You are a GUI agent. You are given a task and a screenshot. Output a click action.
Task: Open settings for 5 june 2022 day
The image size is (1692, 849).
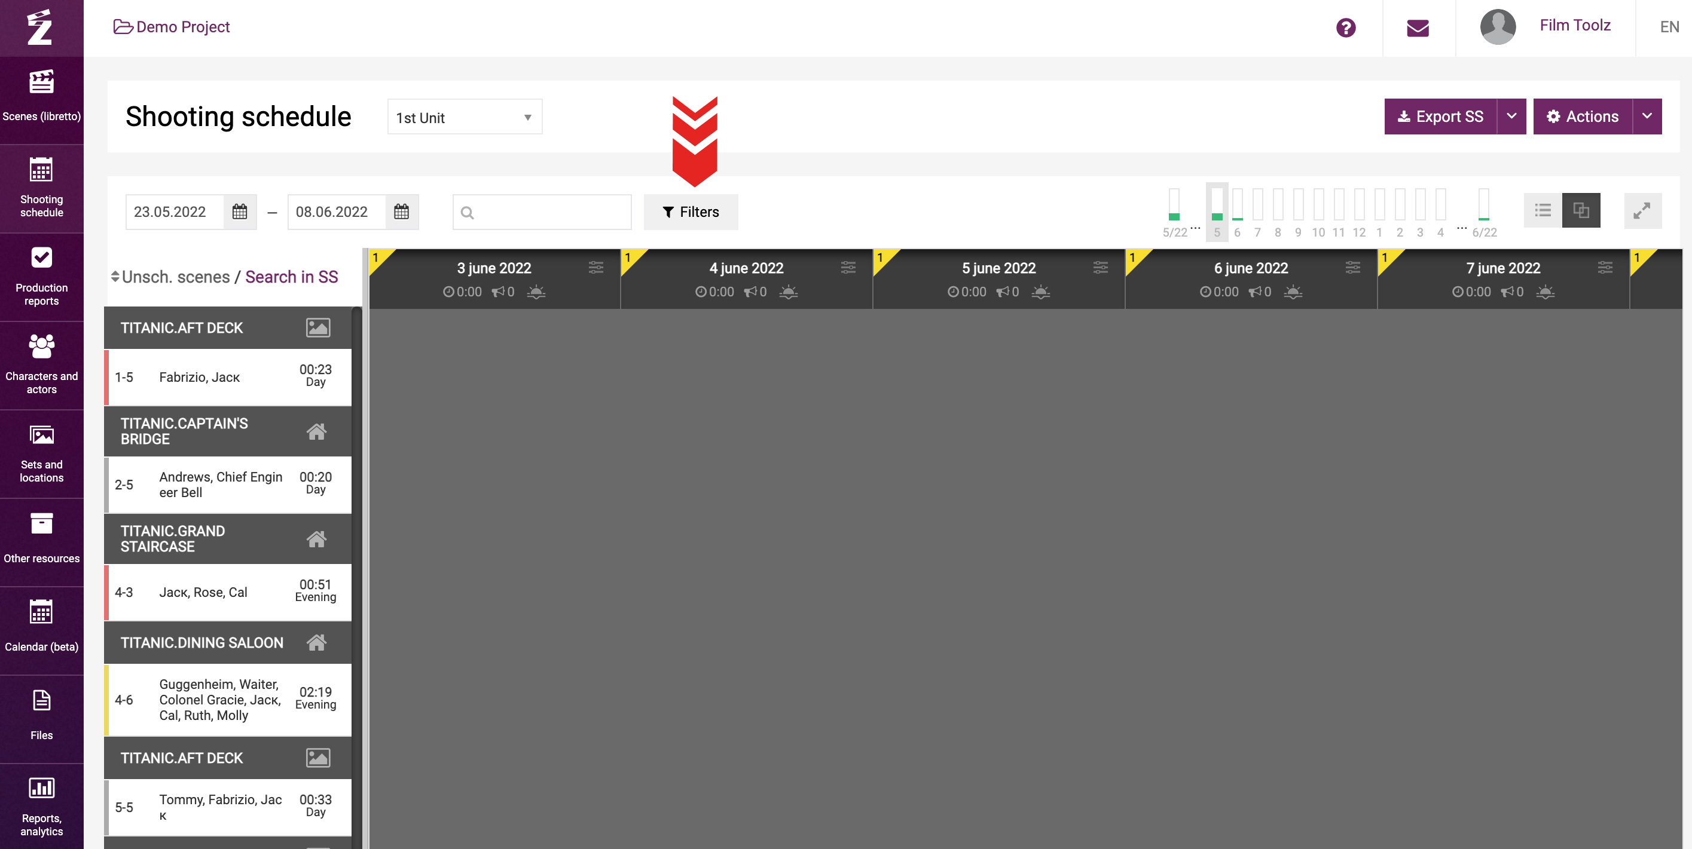[x=1100, y=267]
